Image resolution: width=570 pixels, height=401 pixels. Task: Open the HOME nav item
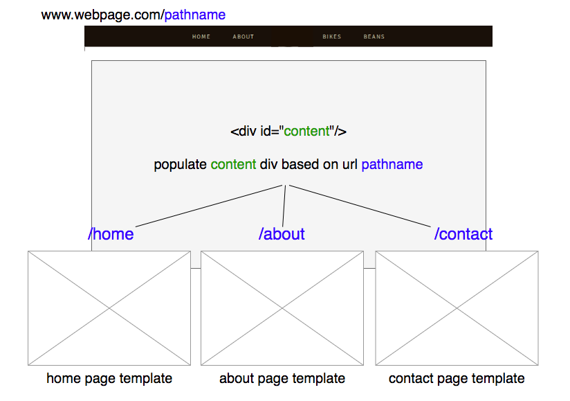[x=201, y=37]
